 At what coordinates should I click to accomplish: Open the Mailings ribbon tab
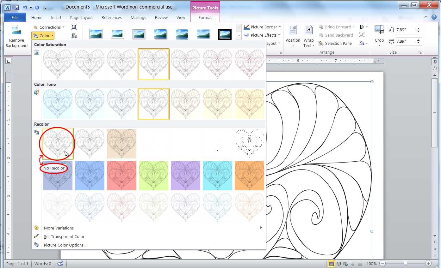pos(138,18)
